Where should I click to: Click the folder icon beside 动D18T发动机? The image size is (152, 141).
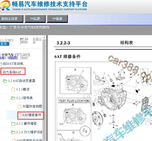click(x=1, y=64)
